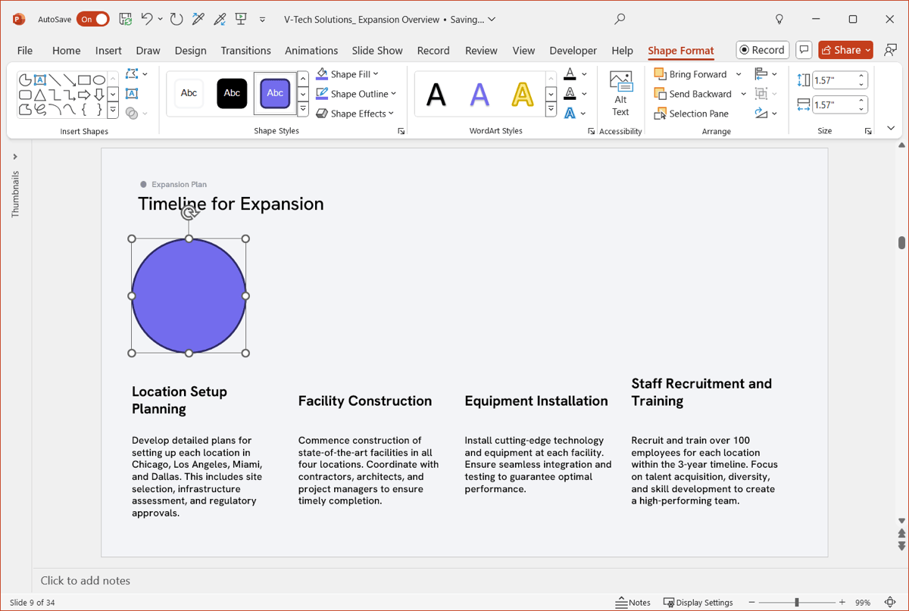Screen dimensions: 909x611
Task: Apply the black Abc shape style
Action: [232, 93]
